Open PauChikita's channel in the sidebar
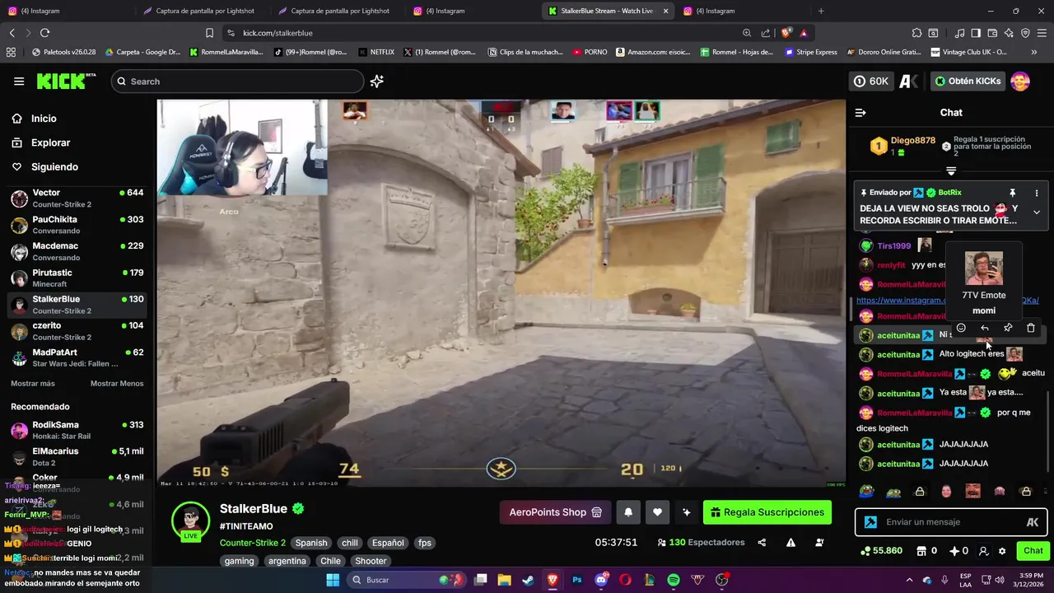This screenshot has height=593, width=1054. point(77,225)
